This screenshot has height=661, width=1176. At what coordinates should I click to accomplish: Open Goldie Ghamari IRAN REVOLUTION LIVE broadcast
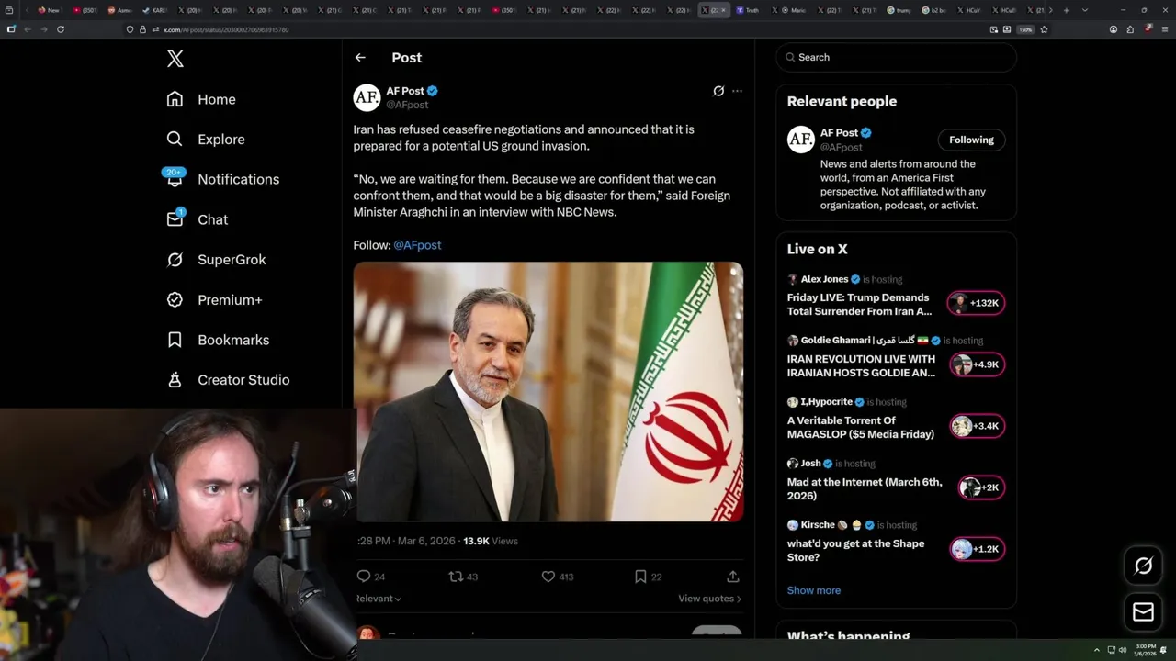[x=861, y=365]
